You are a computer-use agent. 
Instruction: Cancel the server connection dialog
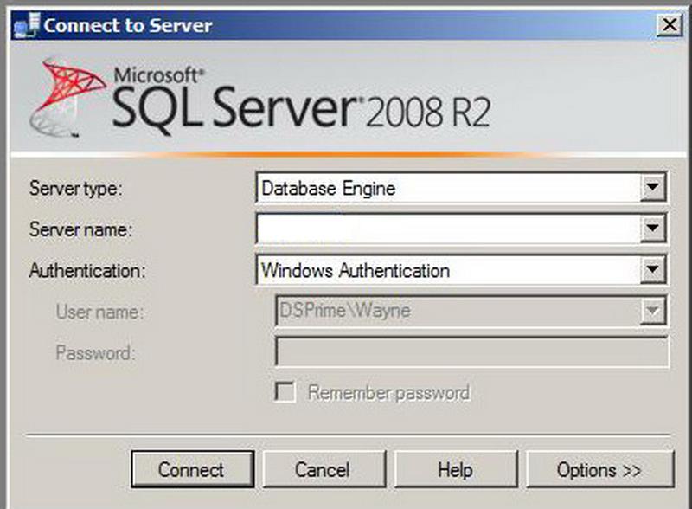tap(324, 469)
